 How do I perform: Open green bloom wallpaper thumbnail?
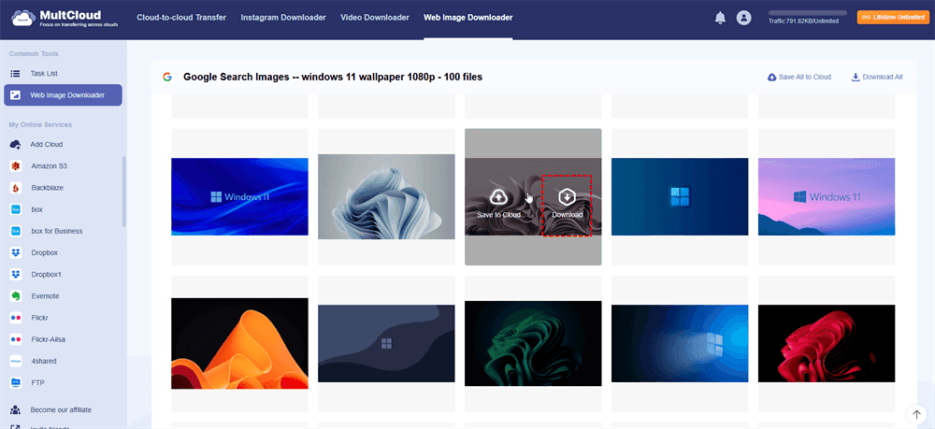pyautogui.click(x=533, y=344)
